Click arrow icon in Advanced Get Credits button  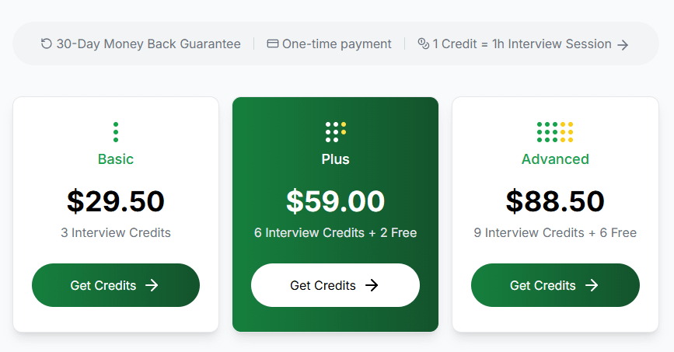pos(592,285)
